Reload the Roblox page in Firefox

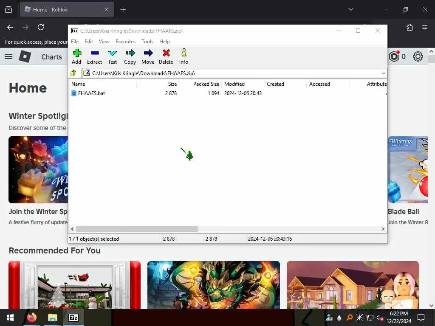coord(41,27)
